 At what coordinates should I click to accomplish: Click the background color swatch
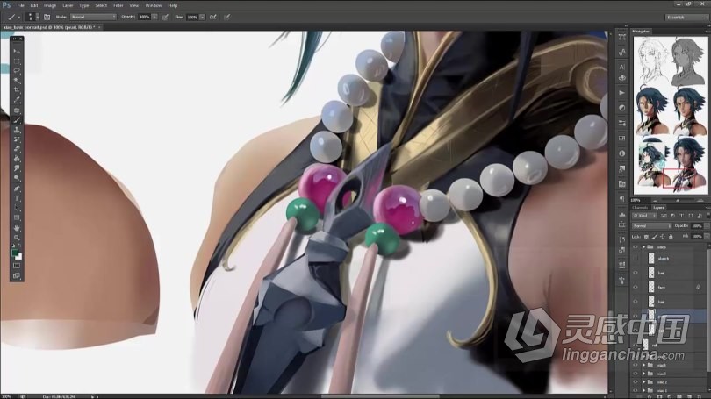point(19,257)
